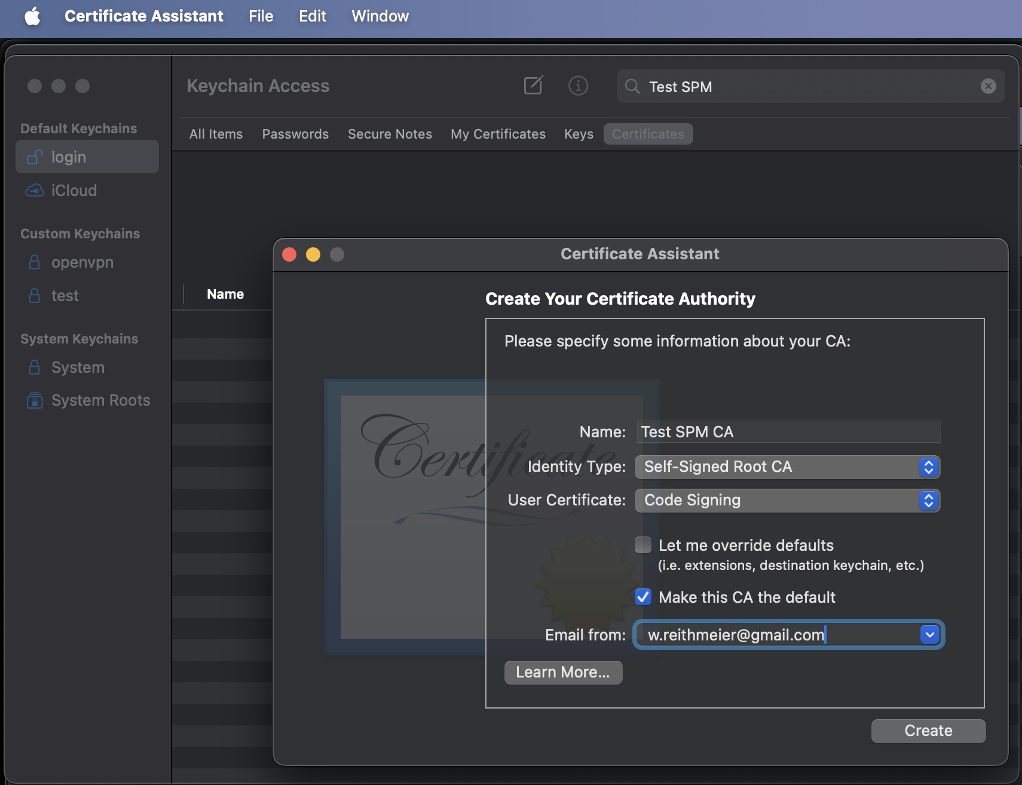The height and width of the screenshot is (785, 1022).
Task: Click the Create button
Action: click(928, 731)
